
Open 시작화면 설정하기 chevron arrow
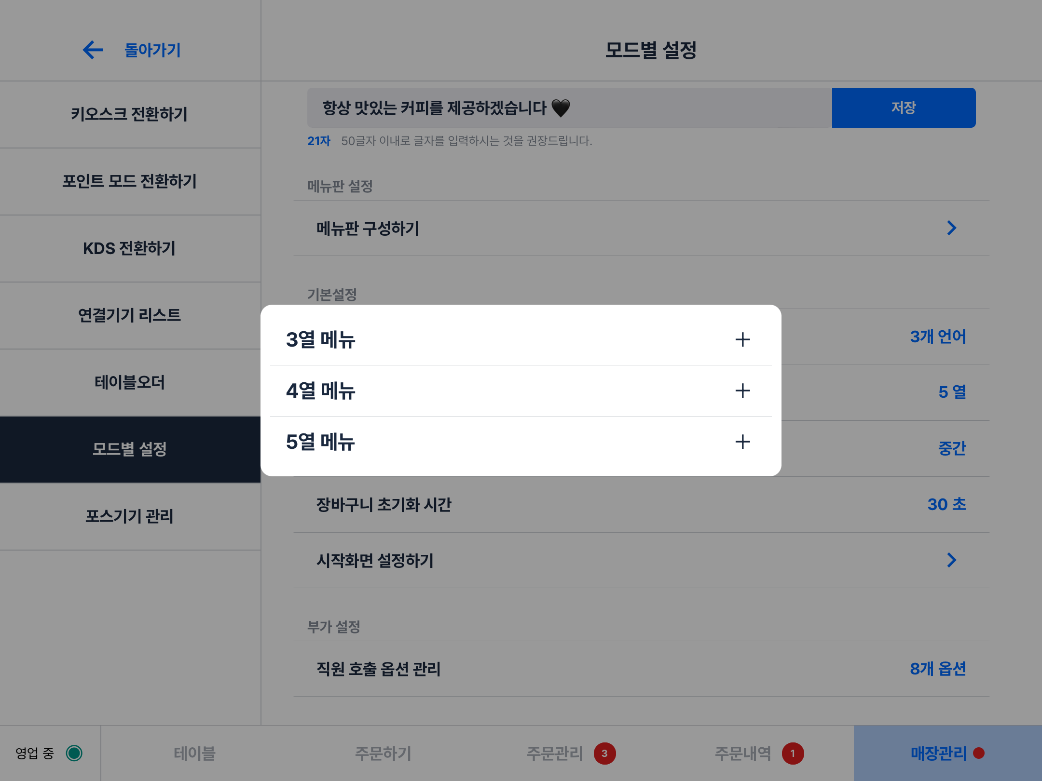coord(951,560)
